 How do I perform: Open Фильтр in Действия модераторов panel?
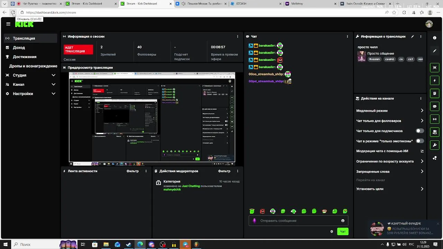224,171
